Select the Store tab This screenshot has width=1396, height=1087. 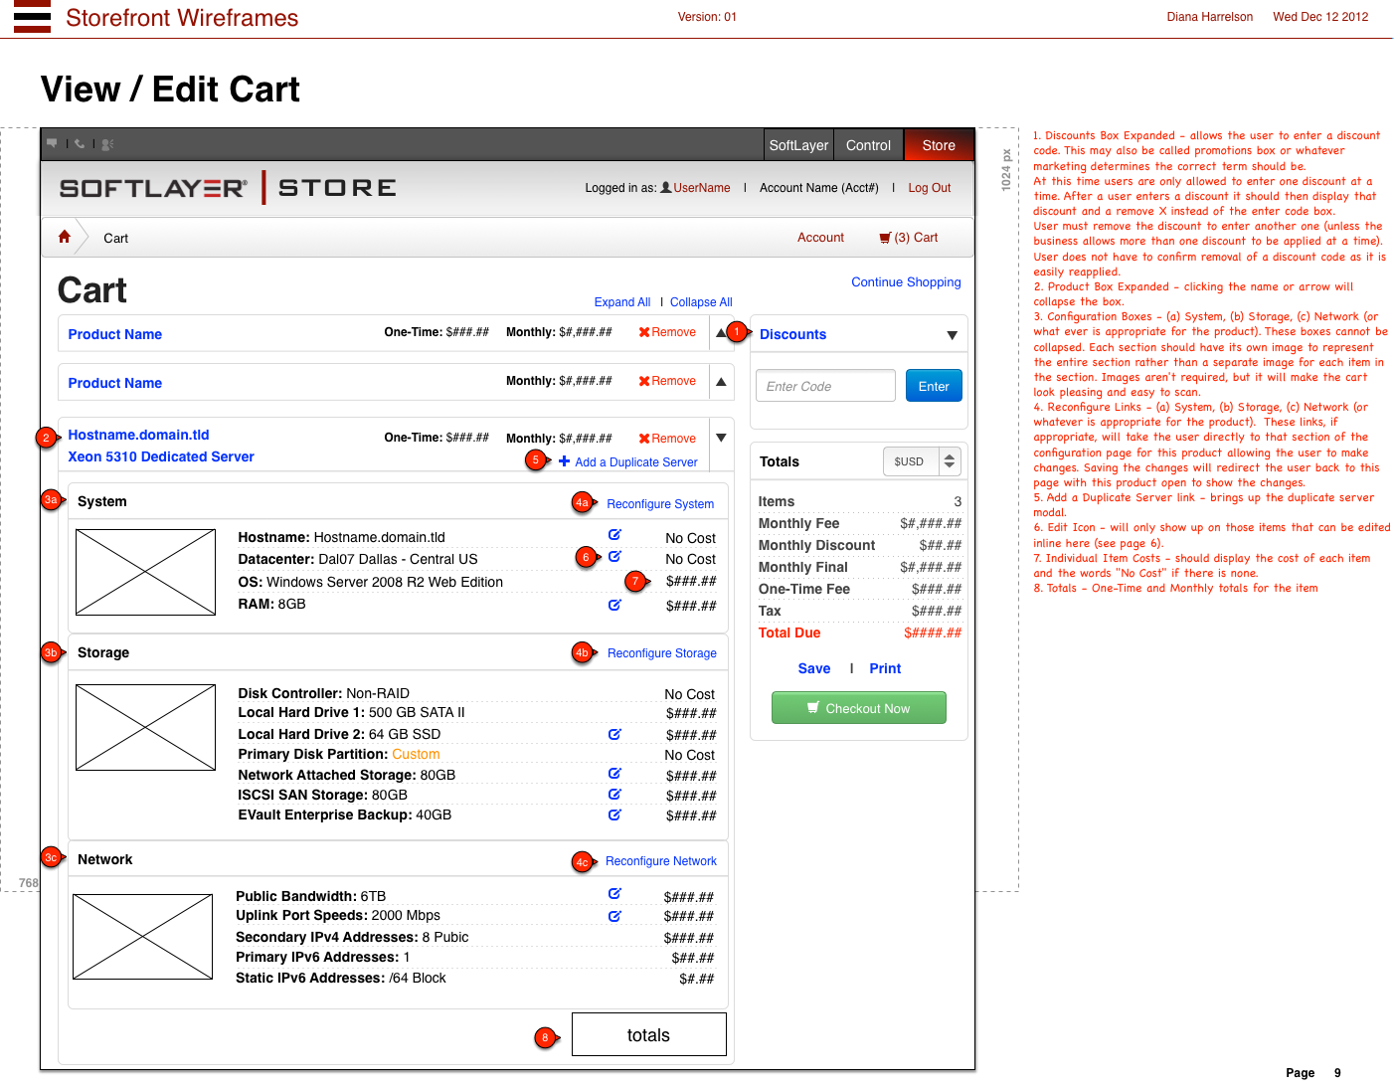tap(939, 145)
